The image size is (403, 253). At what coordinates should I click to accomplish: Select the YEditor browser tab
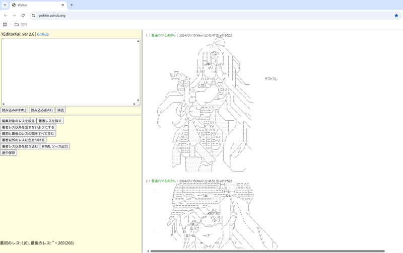tap(35, 5)
